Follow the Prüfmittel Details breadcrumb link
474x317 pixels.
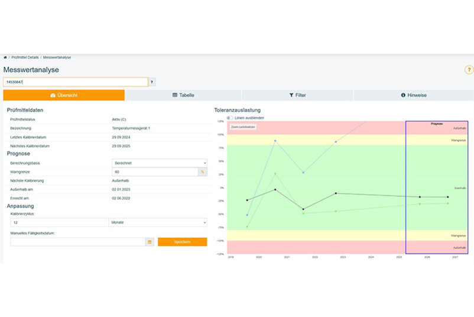[x=25, y=57]
